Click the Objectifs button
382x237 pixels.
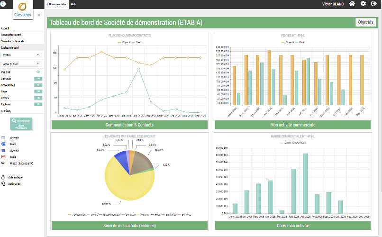pos(365,22)
